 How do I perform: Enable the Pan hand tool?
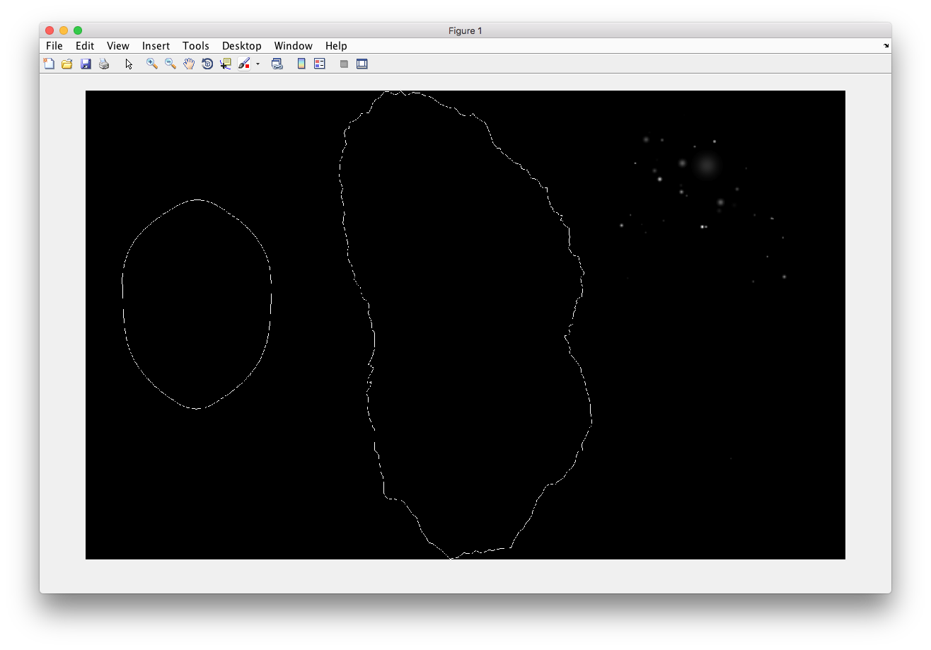point(189,64)
